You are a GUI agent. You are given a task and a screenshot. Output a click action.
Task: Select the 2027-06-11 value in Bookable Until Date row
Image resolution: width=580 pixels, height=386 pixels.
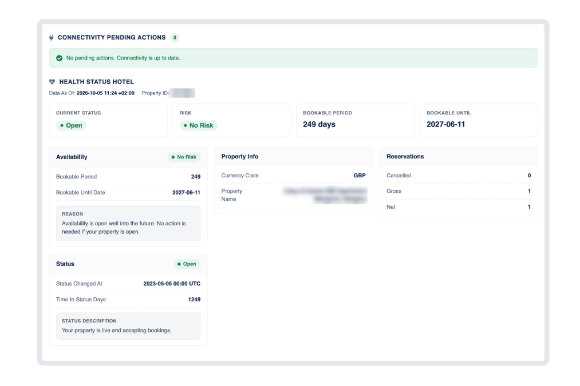[x=187, y=193]
